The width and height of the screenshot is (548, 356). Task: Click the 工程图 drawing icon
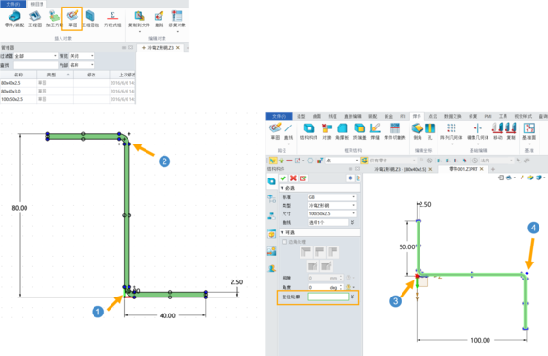(x=35, y=16)
